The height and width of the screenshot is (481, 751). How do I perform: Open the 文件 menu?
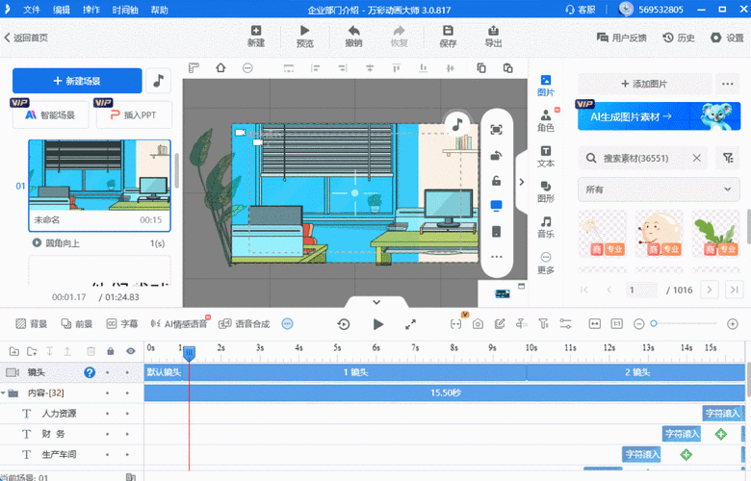coord(32,10)
